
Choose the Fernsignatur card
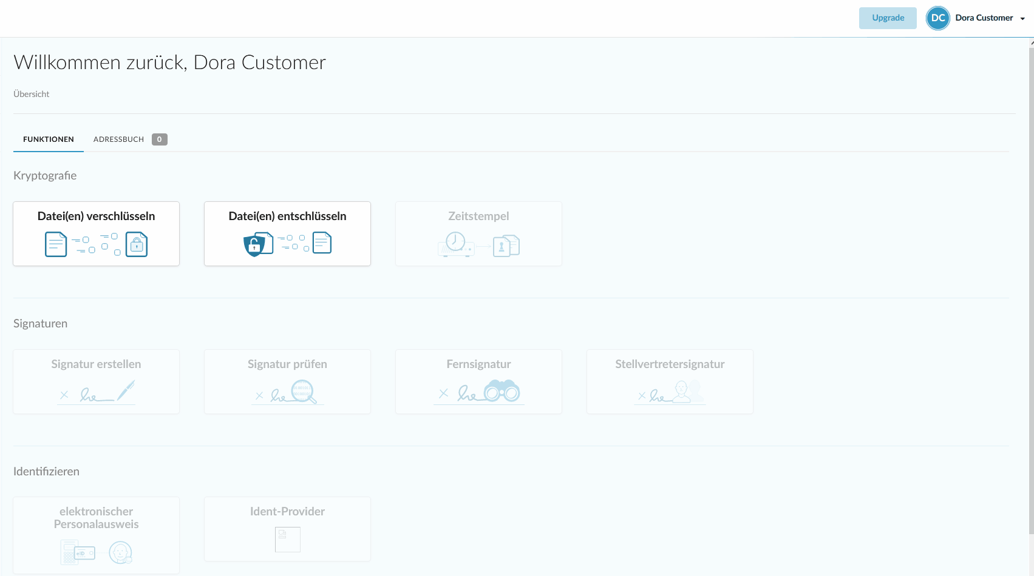tap(478, 381)
